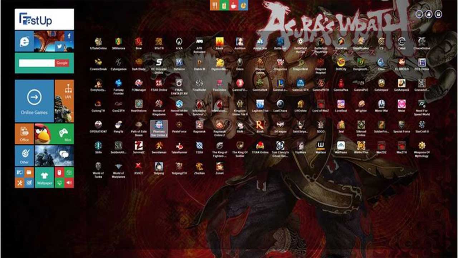
Task: Launch the World of Tanks icon
Action: click(x=98, y=167)
